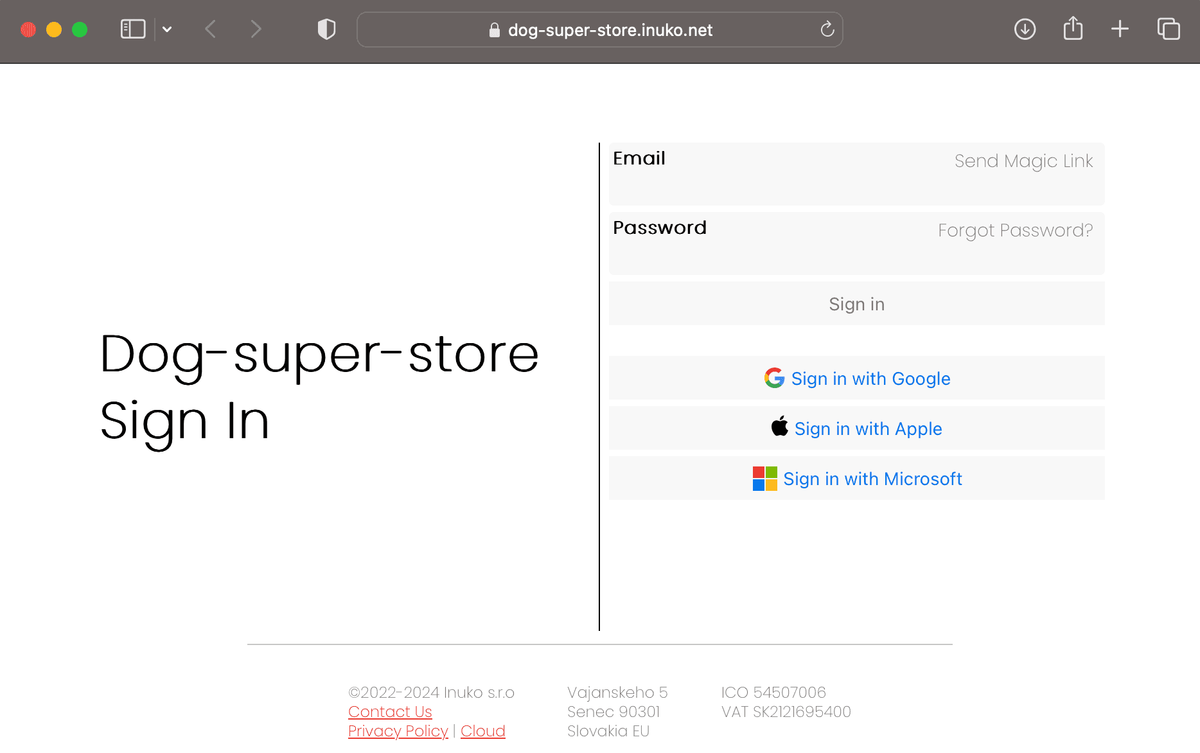The width and height of the screenshot is (1200, 753).
Task: Open a new tab with the plus icon
Action: pos(1120,29)
